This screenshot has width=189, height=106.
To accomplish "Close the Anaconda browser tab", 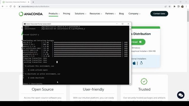I will [x=28, y=2].
